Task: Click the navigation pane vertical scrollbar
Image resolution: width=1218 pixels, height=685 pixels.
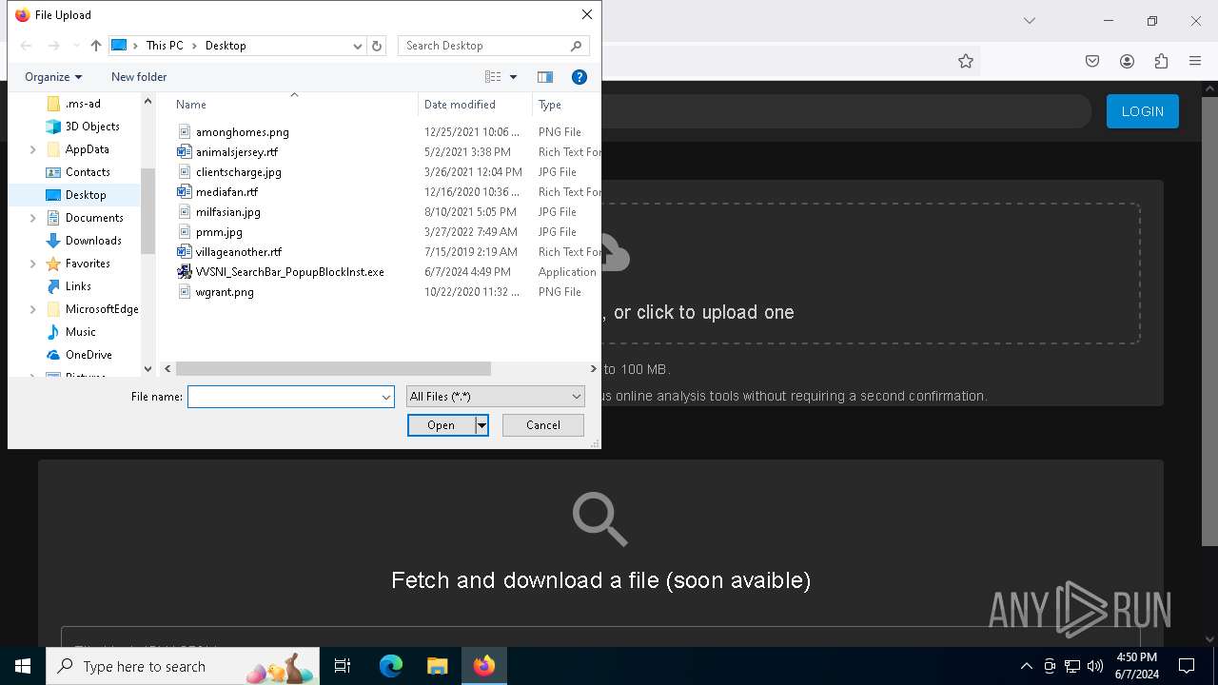Action: coord(147,211)
